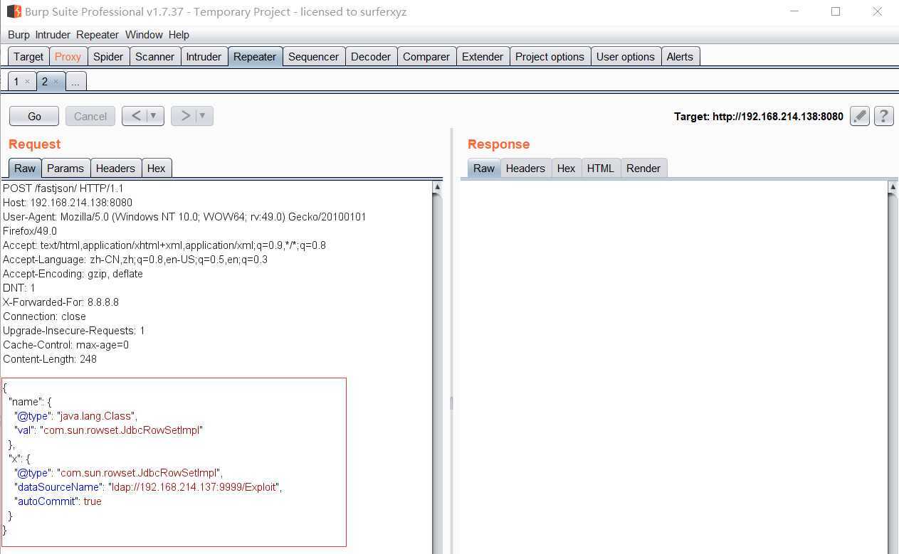Click the "autoCommit": true line
The image size is (899, 554).
point(58,501)
